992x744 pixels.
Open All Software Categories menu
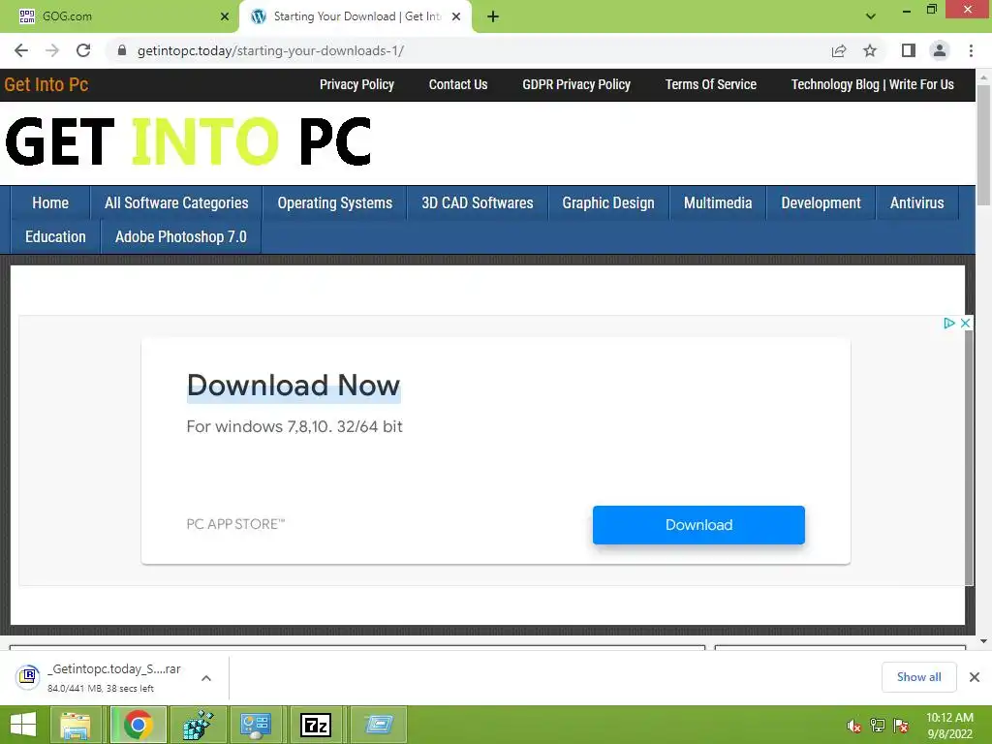pyautogui.click(x=176, y=203)
